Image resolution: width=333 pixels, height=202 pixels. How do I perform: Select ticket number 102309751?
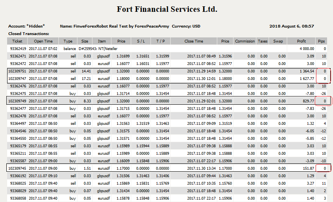(17, 71)
